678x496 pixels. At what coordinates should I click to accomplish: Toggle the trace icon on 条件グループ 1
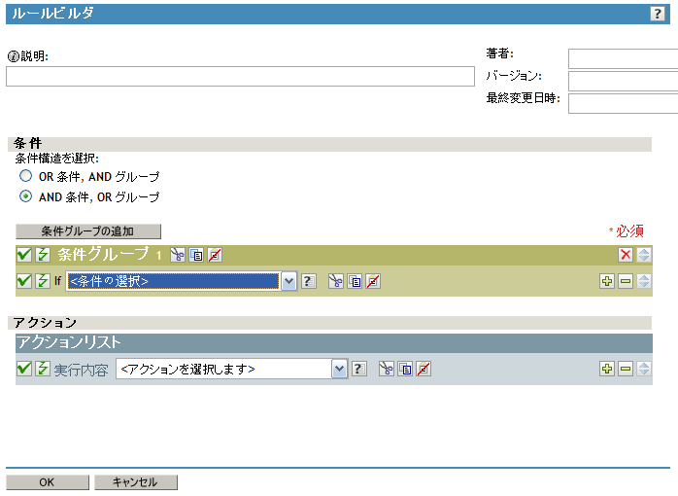coord(43,255)
